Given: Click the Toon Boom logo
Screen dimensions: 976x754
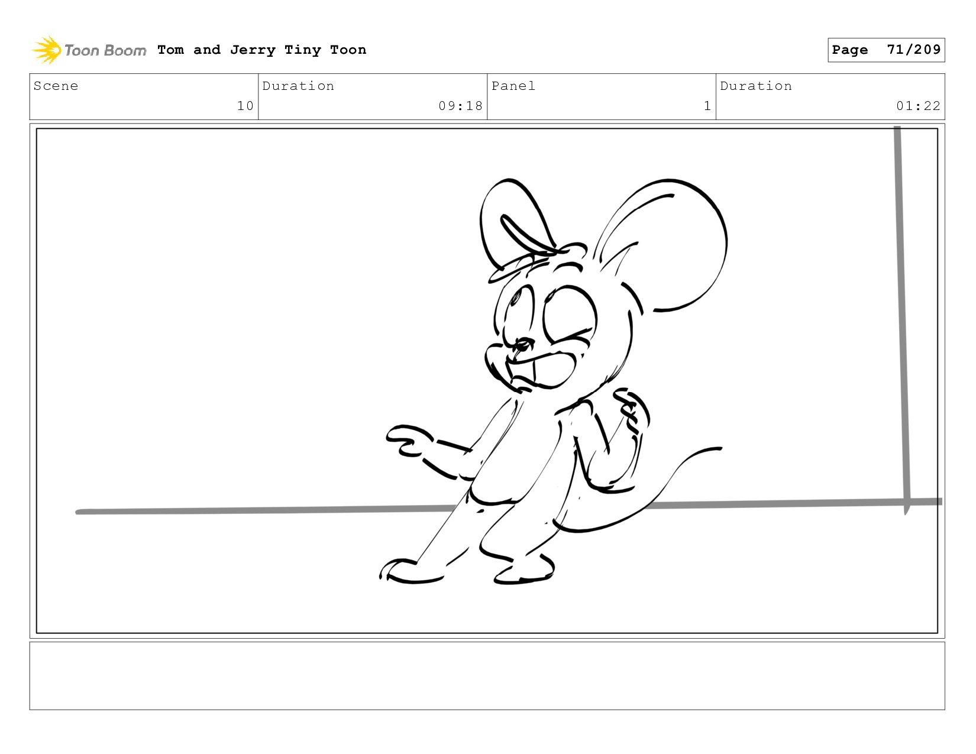Looking at the screenshot, I should tap(89, 50).
